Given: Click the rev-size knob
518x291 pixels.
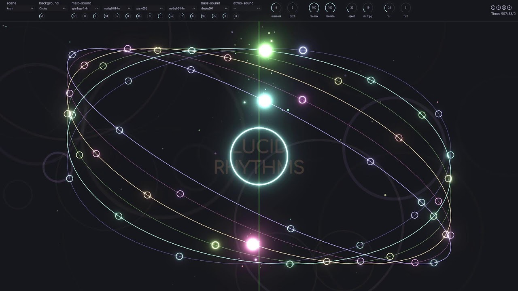Looking at the screenshot, I should coord(330,8).
